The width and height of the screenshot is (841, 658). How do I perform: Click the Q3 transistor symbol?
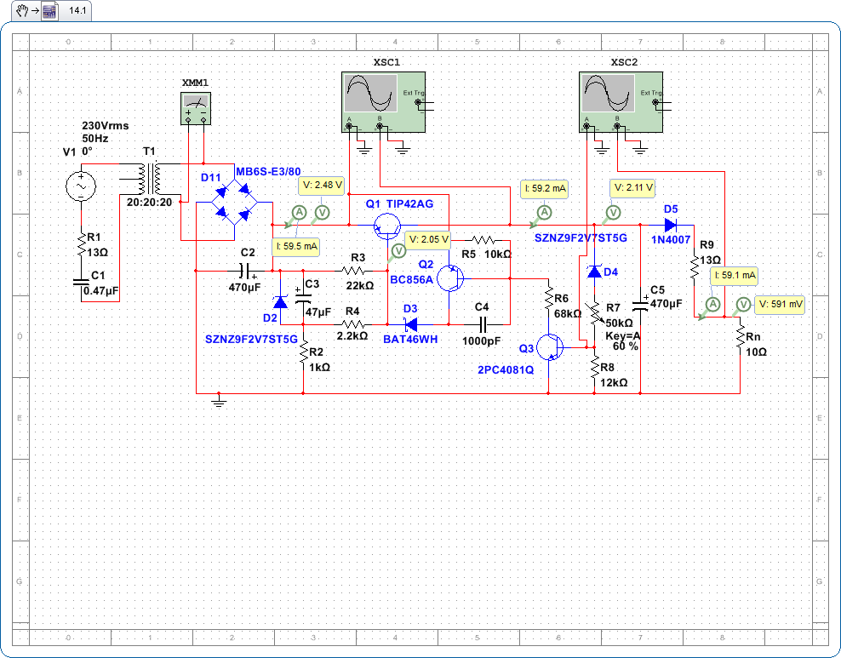point(549,347)
